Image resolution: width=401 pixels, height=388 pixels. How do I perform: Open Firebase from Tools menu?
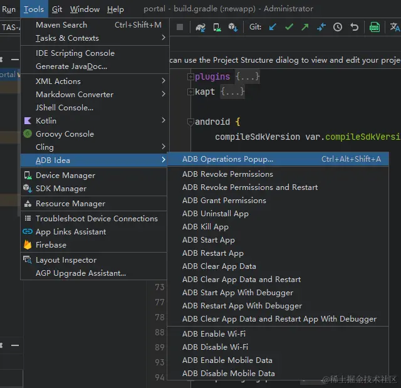[x=93, y=245]
